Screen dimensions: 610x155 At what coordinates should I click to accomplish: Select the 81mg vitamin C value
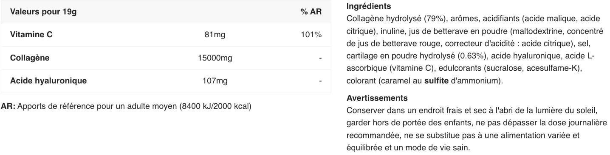coord(215,35)
